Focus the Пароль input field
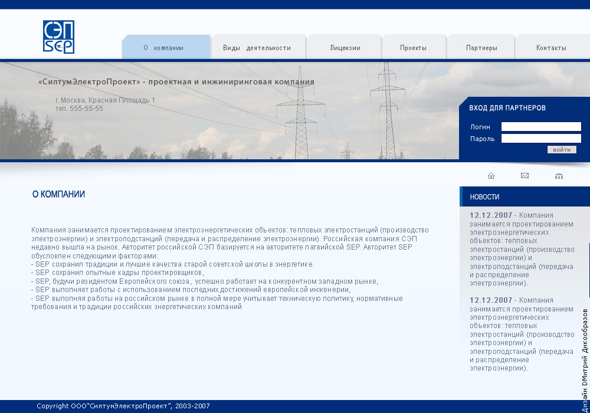This screenshot has height=413, width=590. [x=541, y=139]
